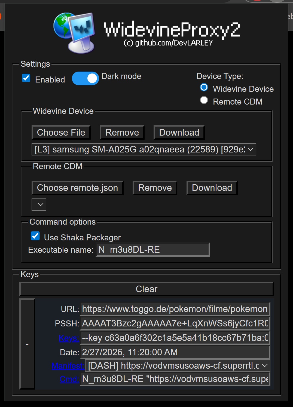Select the Remote CDM radio button
293x407 pixels.
pyautogui.click(x=204, y=100)
